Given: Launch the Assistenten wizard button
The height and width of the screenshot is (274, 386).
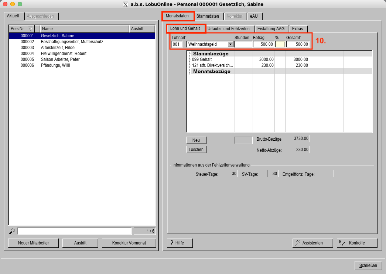Looking at the screenshot, I should click(x=308, y=243).
